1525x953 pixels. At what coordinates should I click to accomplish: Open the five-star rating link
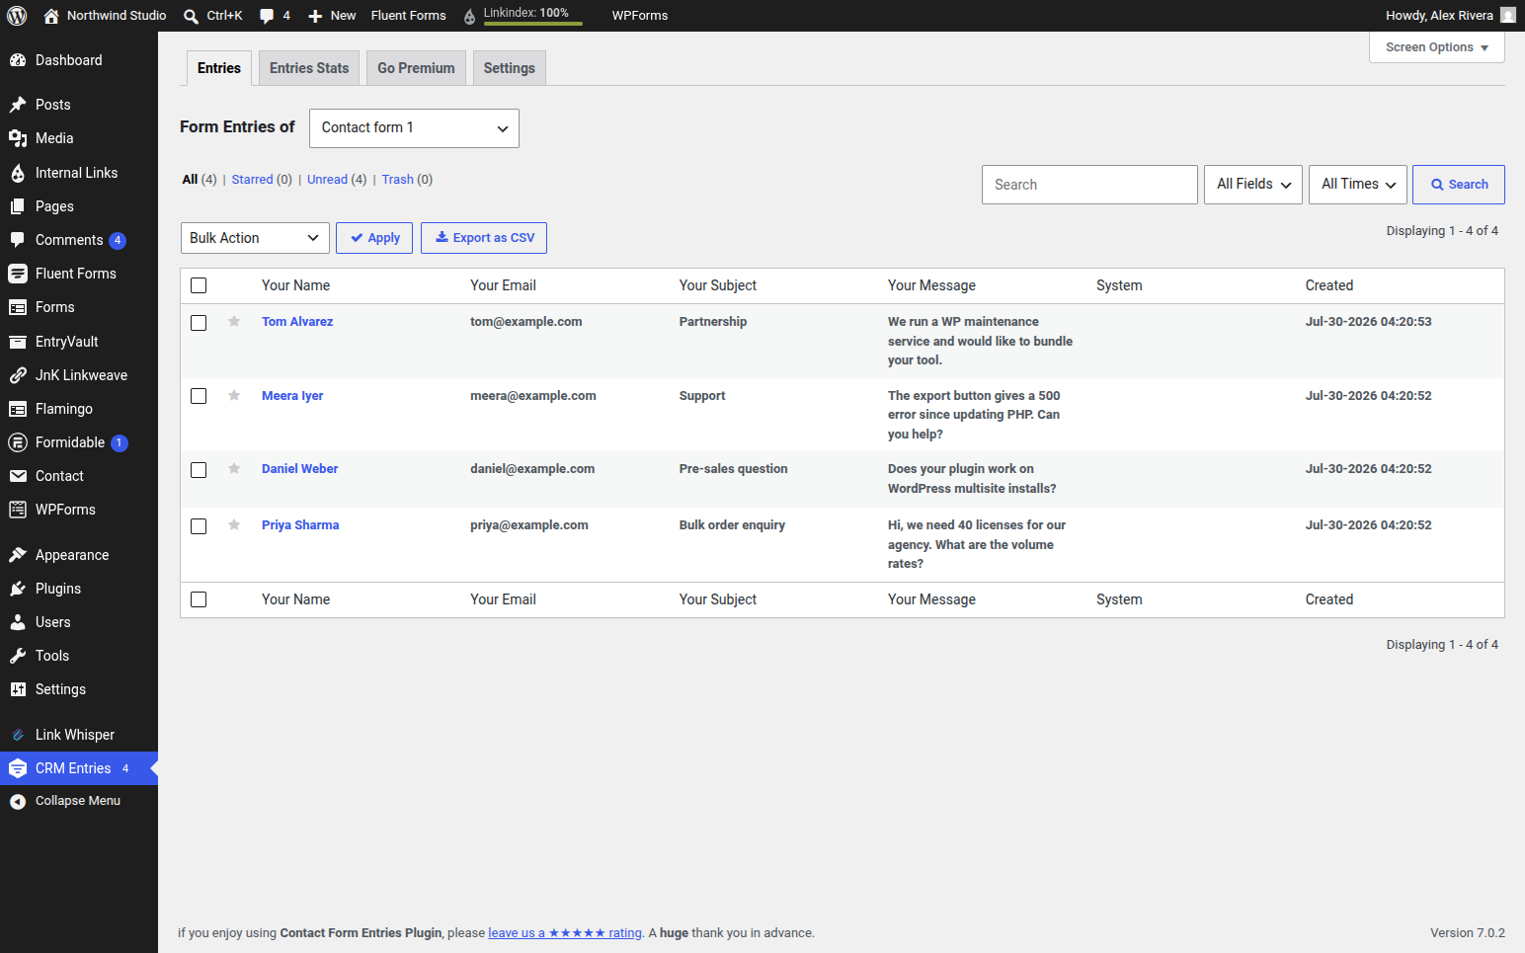coord(565,933)
